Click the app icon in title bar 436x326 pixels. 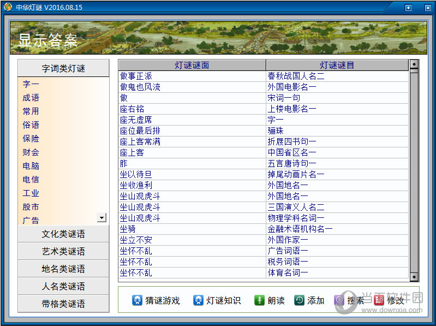[x=7, y=8]
